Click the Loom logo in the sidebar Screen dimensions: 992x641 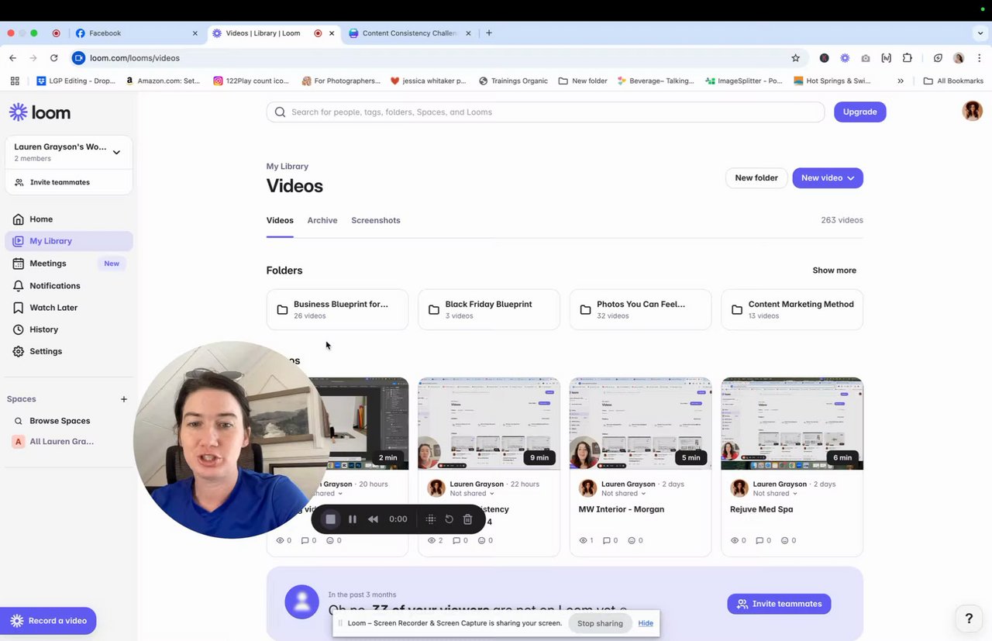pyautogui.click(x=40, y=112)
